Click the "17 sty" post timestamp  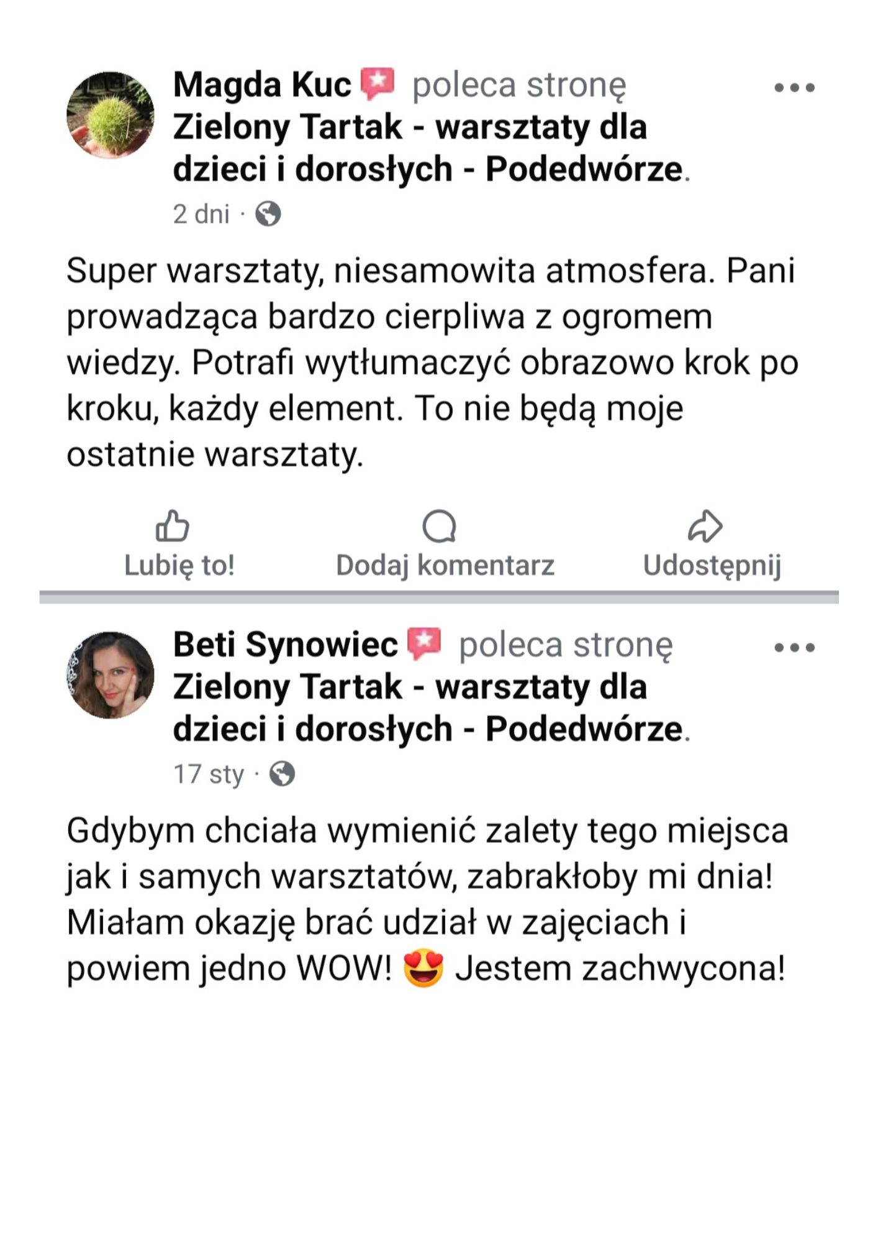(209, 774)
